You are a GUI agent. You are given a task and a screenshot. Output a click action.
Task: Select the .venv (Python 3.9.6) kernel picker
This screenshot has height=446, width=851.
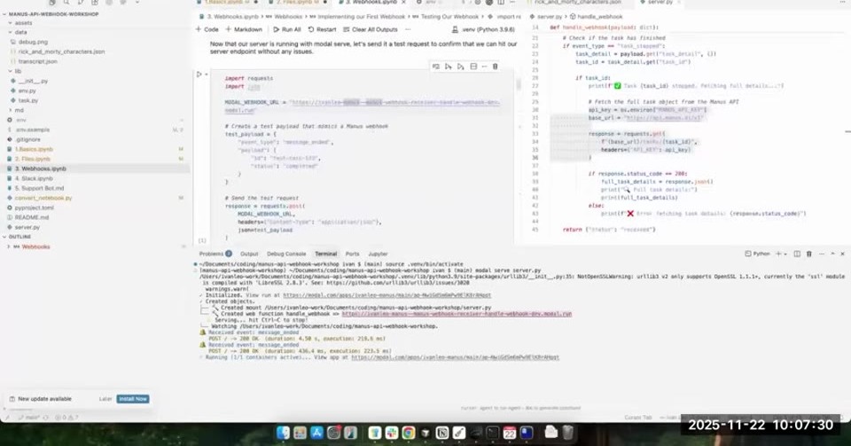(484, 29)
